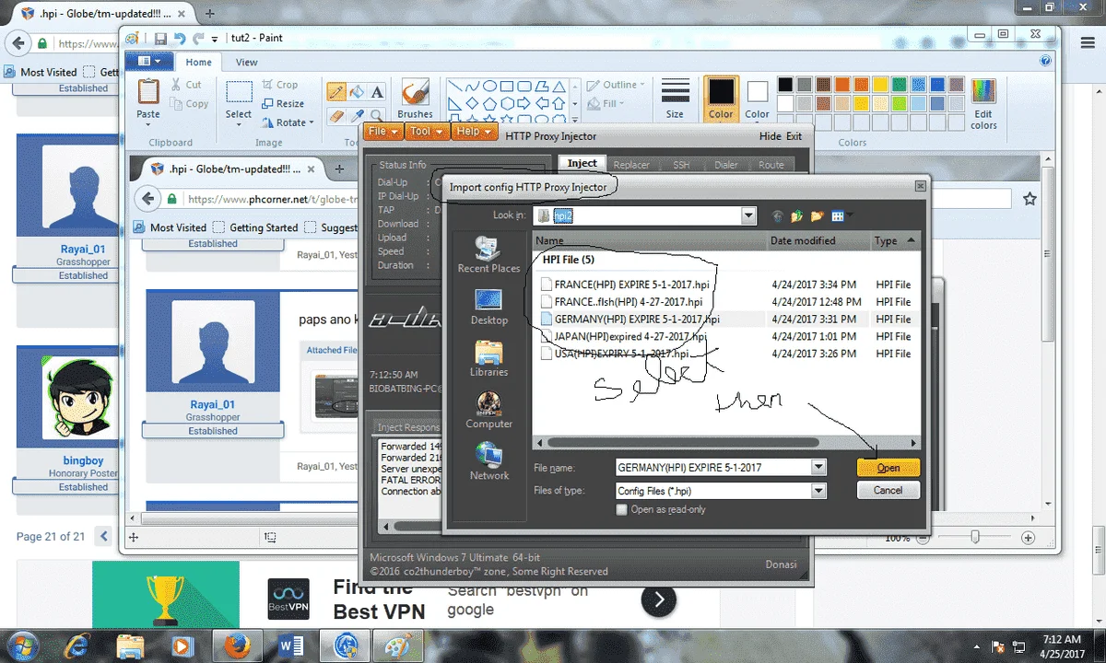Select the Text tool in Paint
Screen dimensions: 1106x663
click(377, 91)
